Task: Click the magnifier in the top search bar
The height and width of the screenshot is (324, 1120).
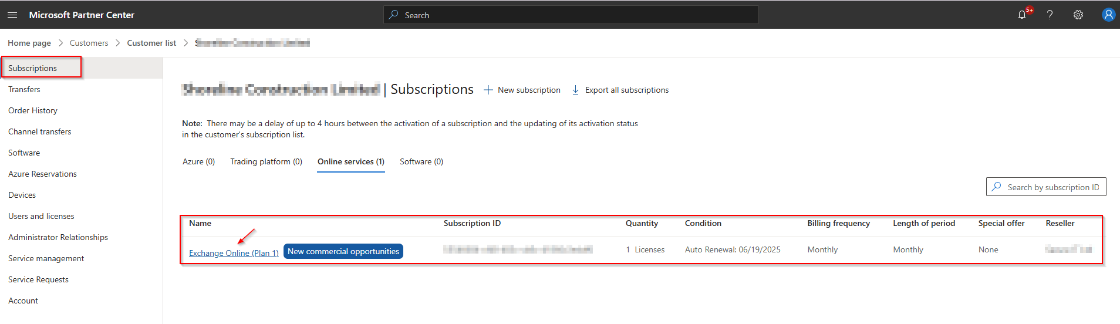Action: click(393, 15)
